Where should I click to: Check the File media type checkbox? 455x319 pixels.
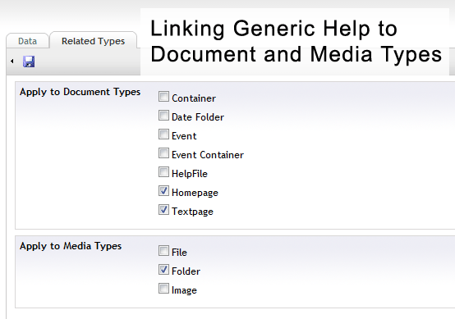click(x=163, y=251)
